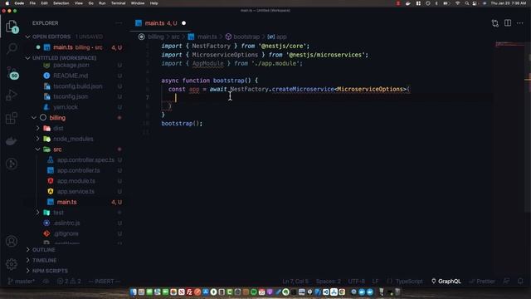
Task: Open the Explorer view in the activity bar
Action: [12, 26]
